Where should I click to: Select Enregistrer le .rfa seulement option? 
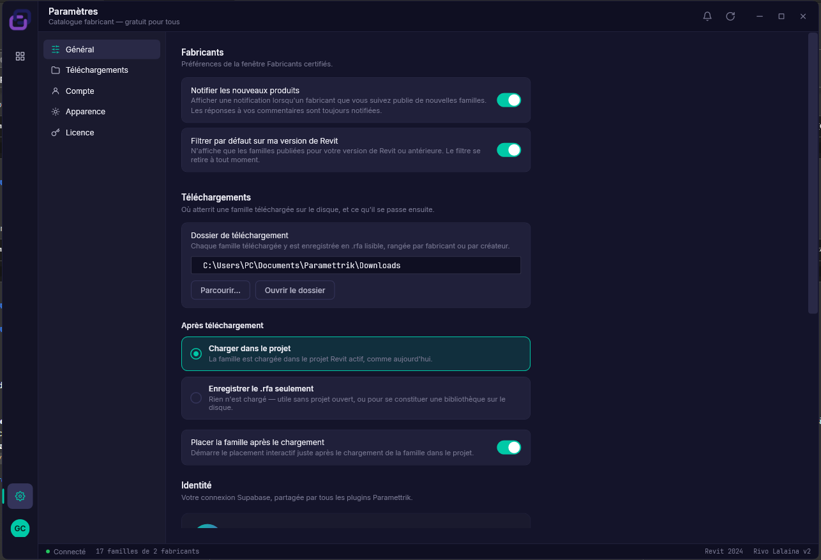point(356,398)
